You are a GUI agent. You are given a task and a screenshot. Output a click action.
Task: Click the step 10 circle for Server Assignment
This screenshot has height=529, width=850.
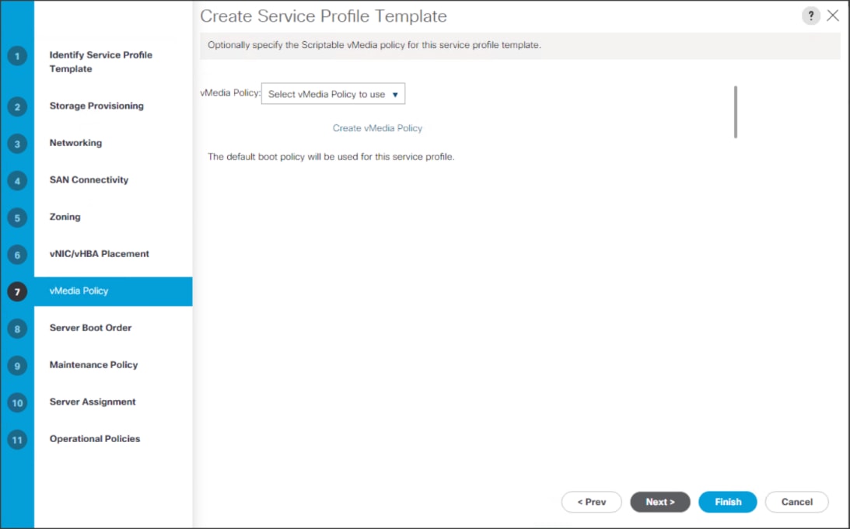pos(17,402)
